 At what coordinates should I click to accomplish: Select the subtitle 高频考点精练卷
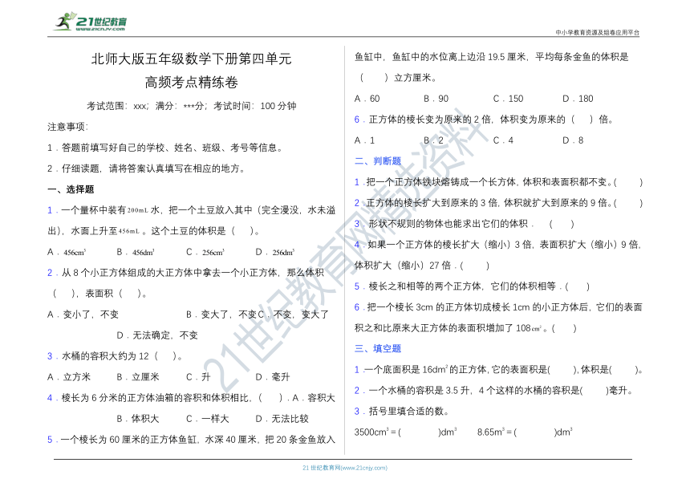pos(192,83)
